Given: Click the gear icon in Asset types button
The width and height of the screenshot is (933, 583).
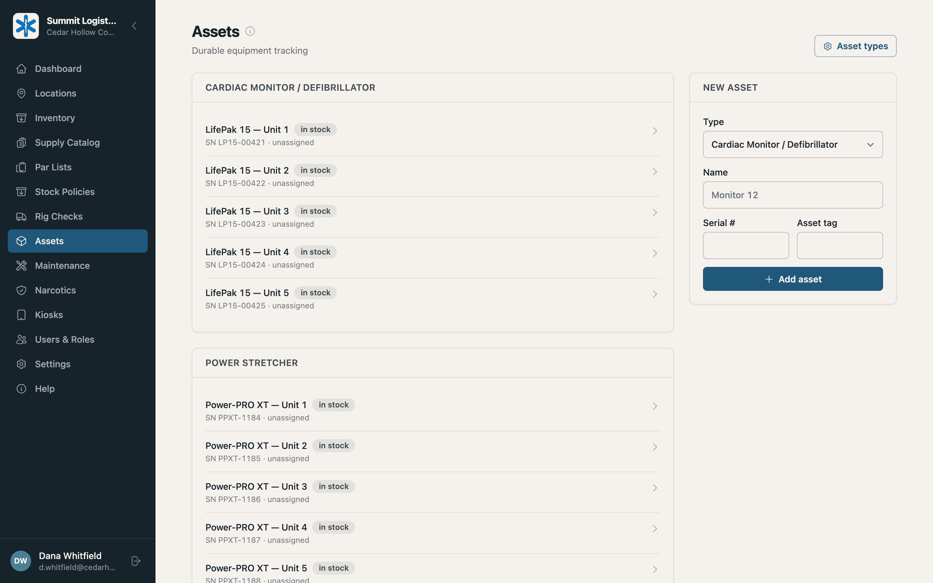Looking at the screenshot, I should click(x=827, y=46).
